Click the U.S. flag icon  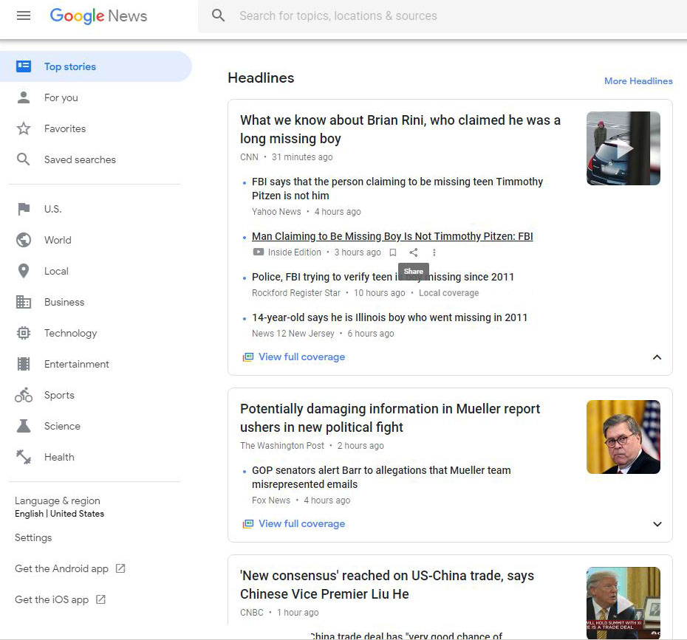(24, 209)
